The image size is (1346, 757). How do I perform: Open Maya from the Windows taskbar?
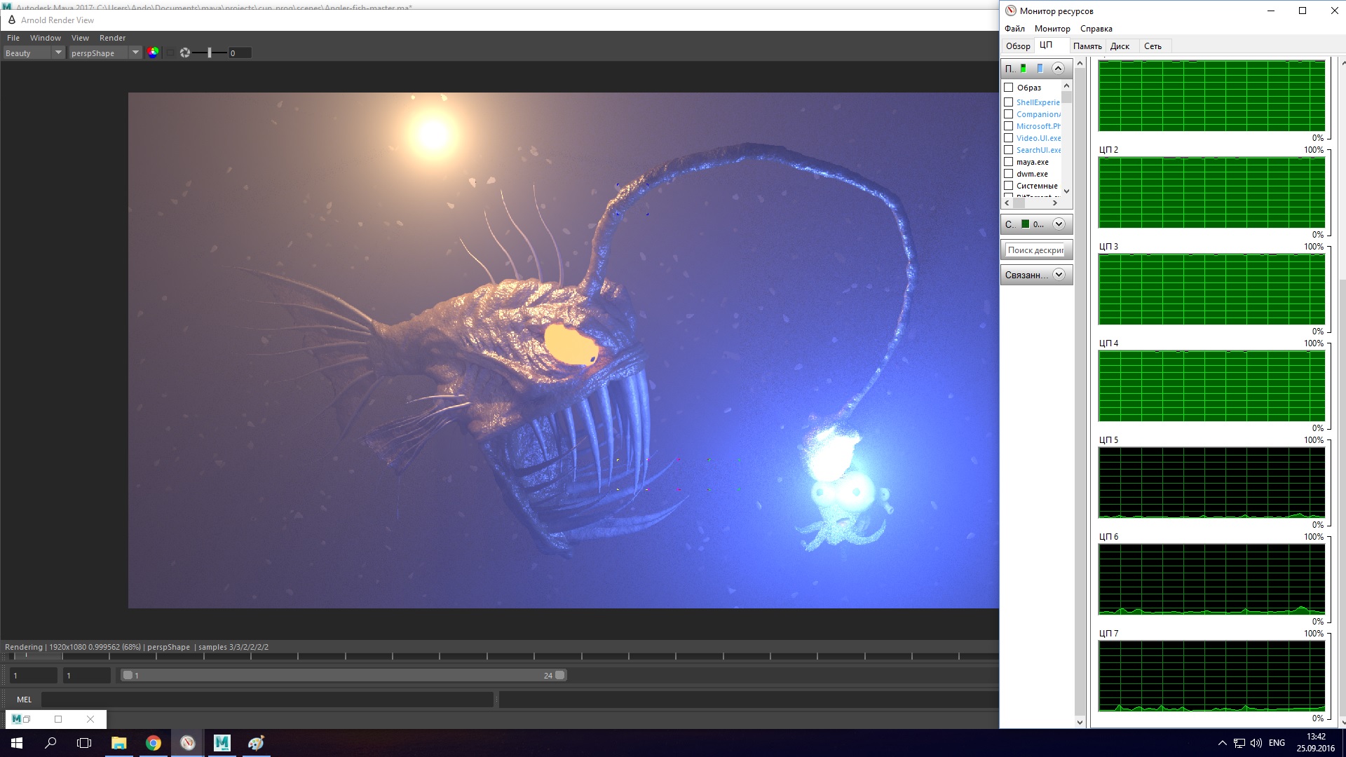pos(222,743)
